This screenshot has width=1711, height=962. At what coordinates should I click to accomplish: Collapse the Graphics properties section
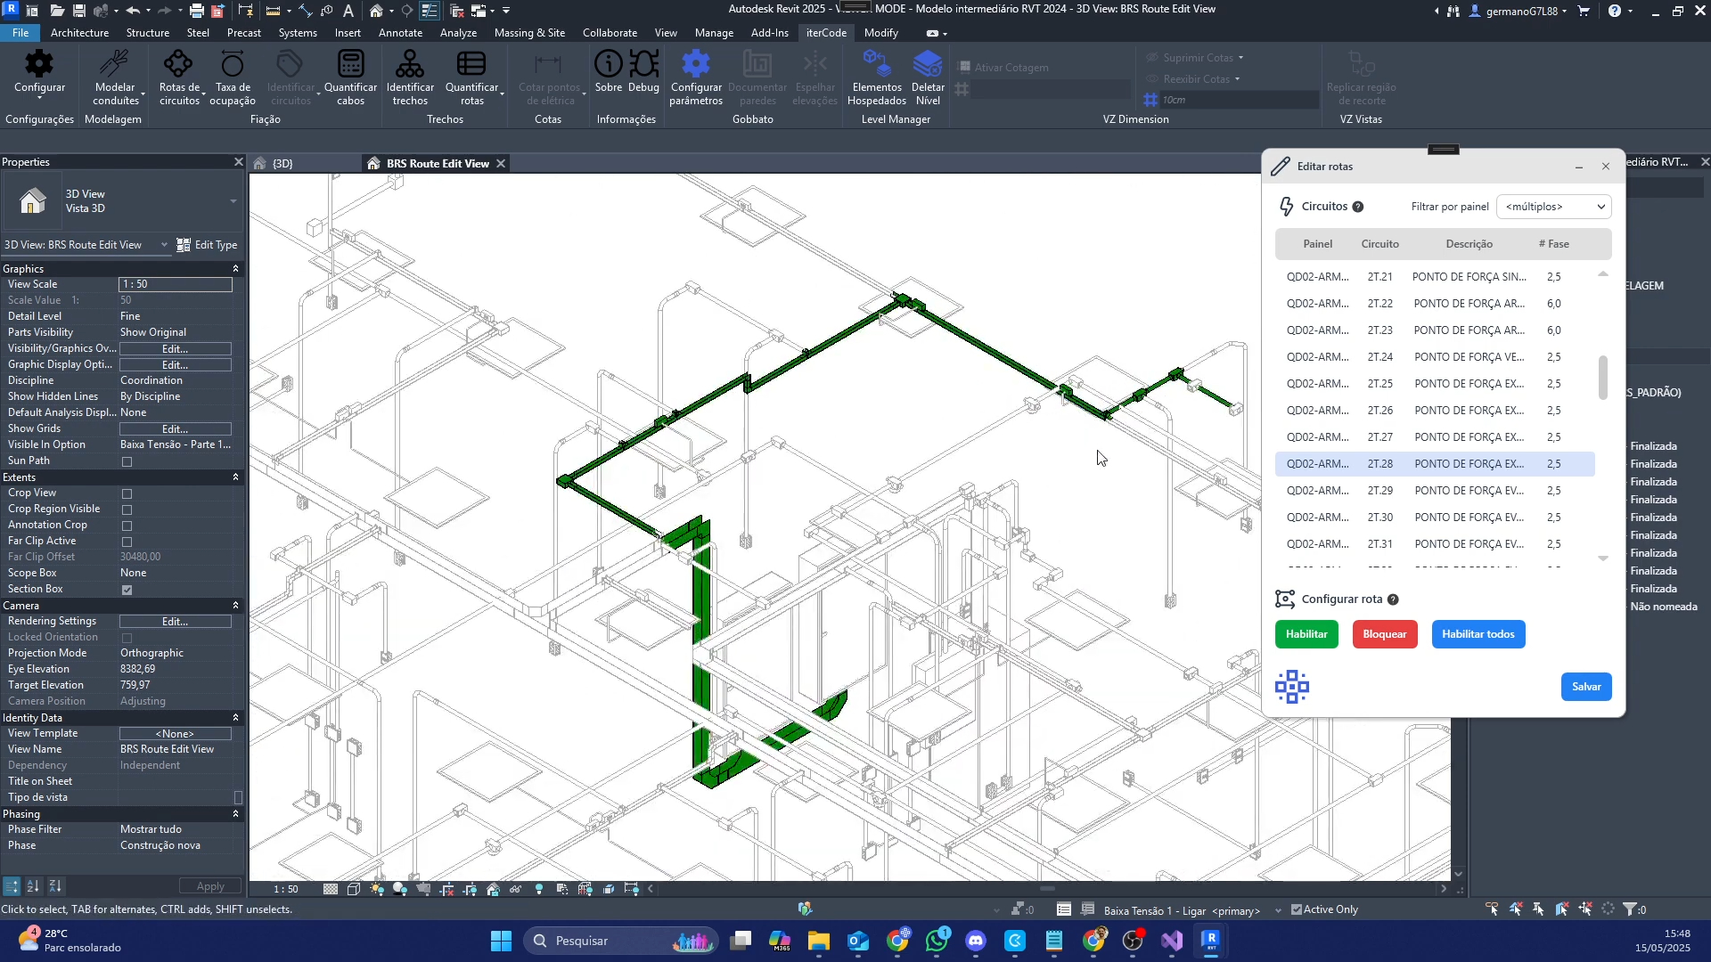click(235, 269)
